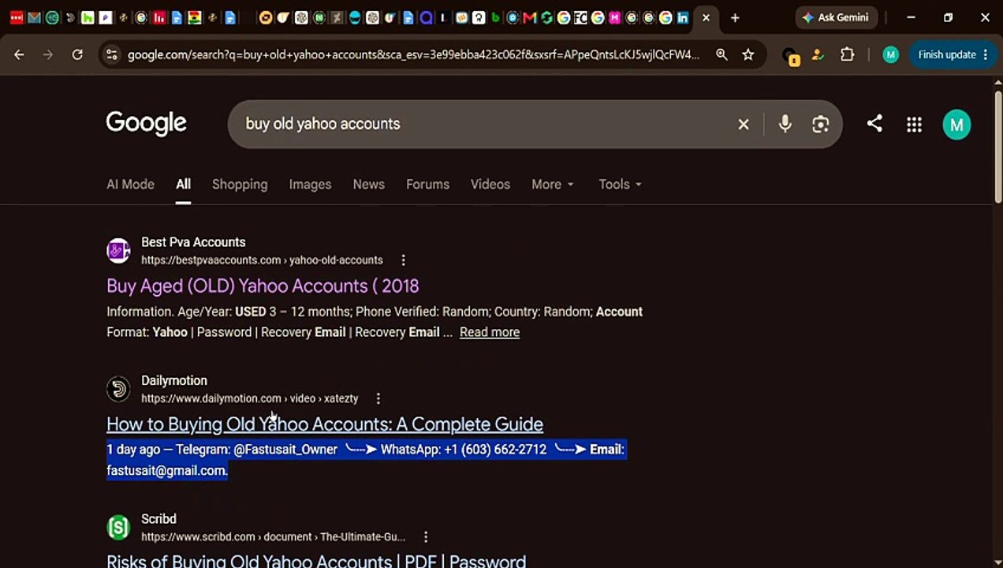1003x568 pixels.
Task: Reload the current page
Action: point(77,54)
